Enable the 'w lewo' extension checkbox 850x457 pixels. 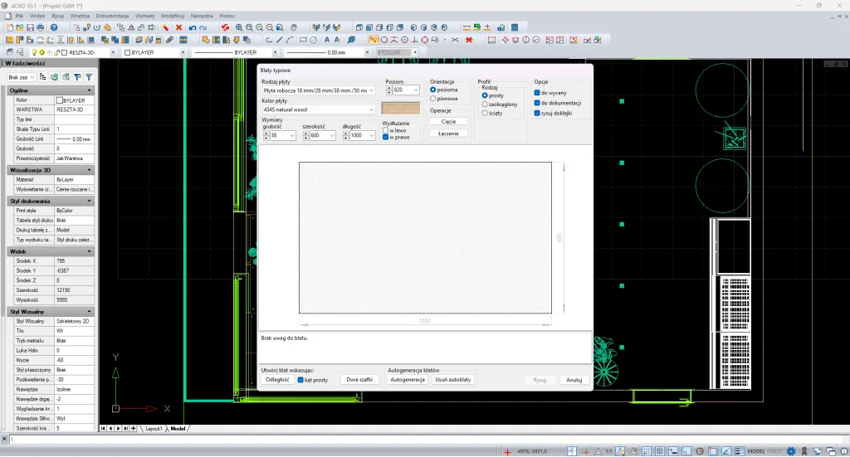click(385, 129)
